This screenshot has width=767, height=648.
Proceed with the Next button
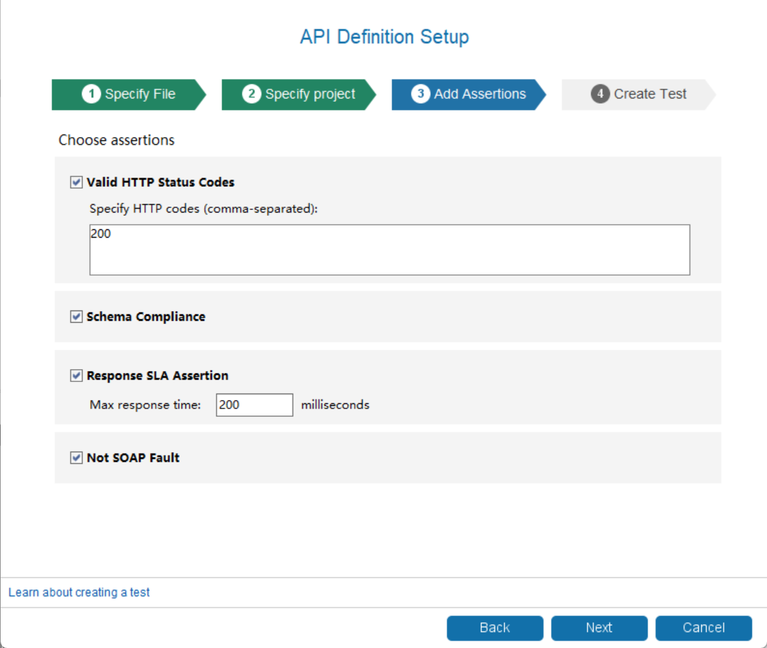click(599, 627)
